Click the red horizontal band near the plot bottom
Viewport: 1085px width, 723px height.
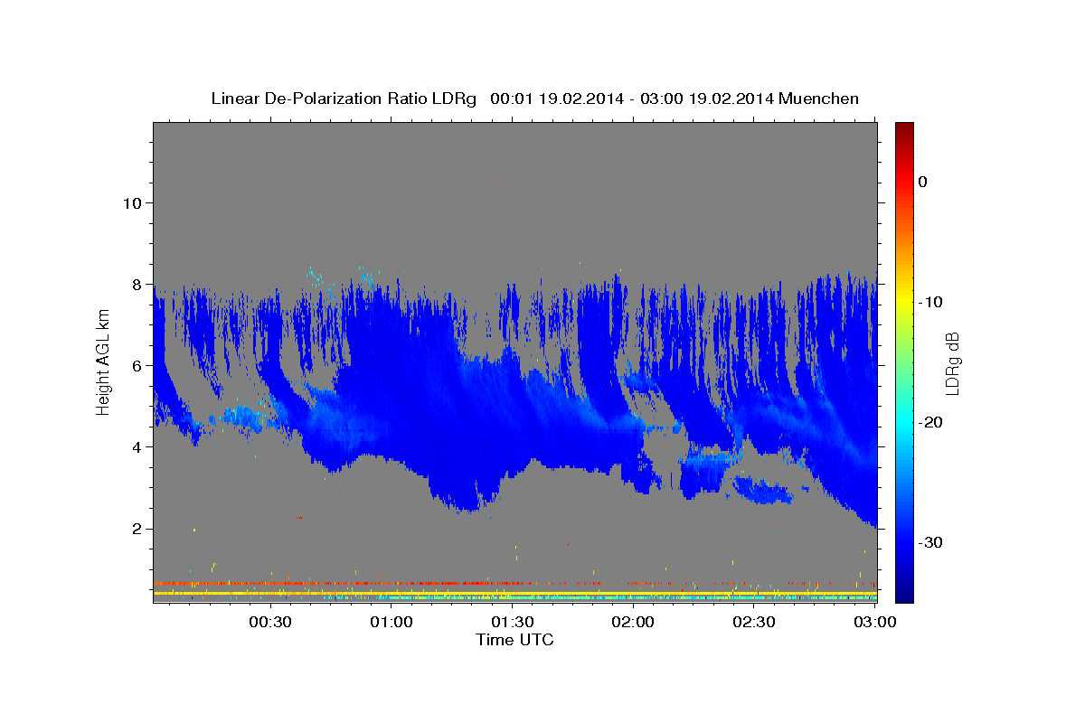click(x=514, y=583)
